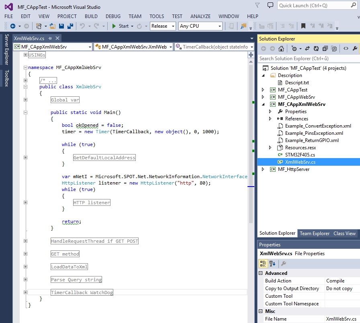360x323 pixels.
Task: Open the Release configuration dropdown
Action: point(163,26)
